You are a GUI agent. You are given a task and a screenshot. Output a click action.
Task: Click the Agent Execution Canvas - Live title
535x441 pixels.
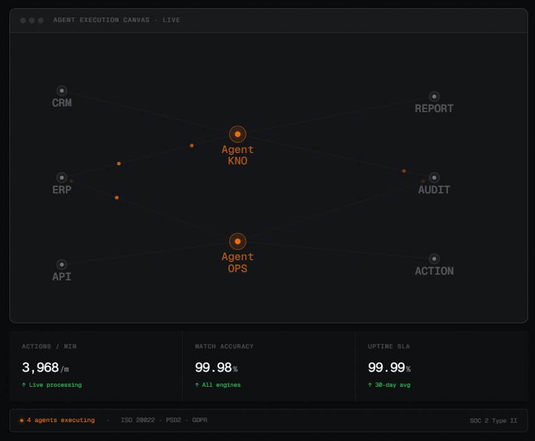click(x=117, y=20)
